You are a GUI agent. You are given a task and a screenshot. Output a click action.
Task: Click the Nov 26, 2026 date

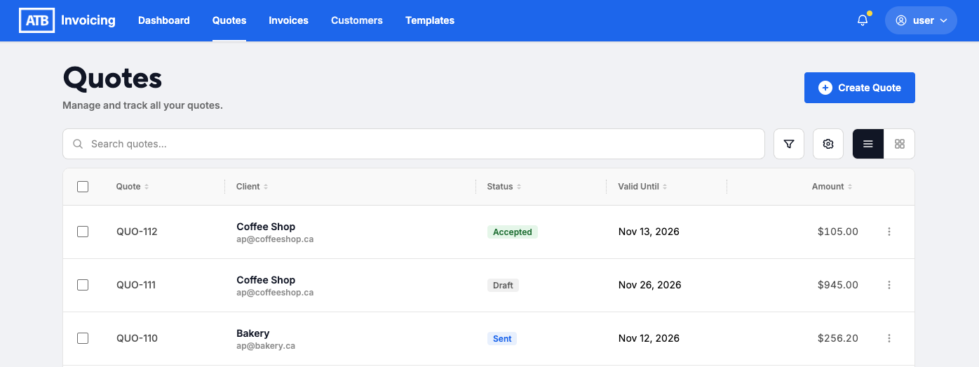(650, 285)
